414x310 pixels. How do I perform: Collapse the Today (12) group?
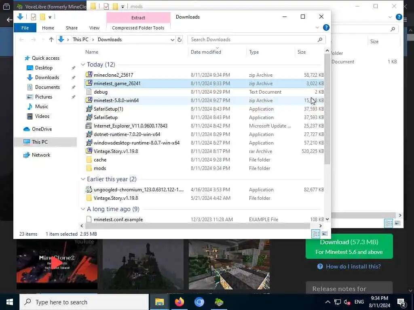point(83,65)
